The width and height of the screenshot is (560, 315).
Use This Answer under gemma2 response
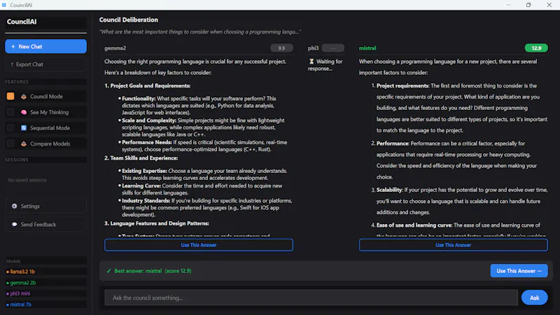pos(199,245)
